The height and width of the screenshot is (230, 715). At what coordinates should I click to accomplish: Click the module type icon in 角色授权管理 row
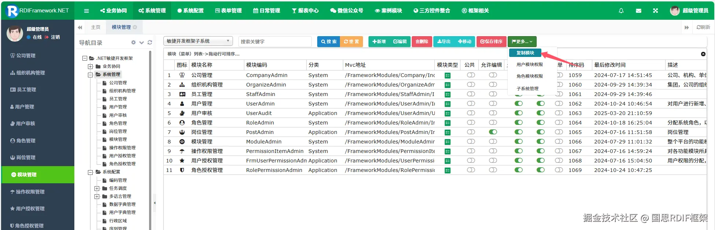click(447, 170)
